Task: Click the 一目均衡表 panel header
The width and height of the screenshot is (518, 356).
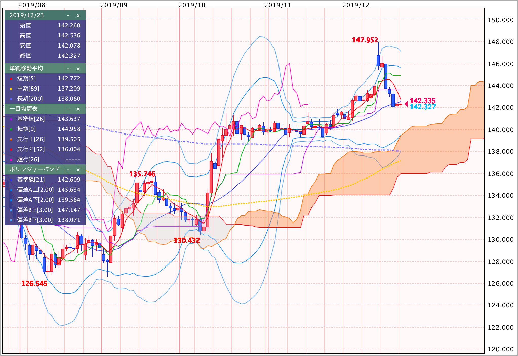Action: click(x=45, y=109)
